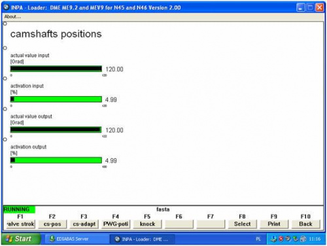
Task: Choose the F4 PWG-poti button
Action: click(116, 224)
